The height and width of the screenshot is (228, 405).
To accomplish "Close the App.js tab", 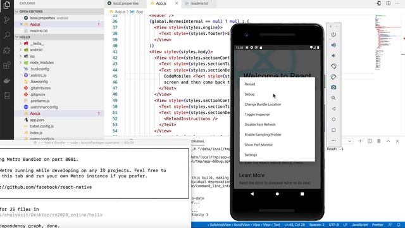I will [x=177, y=3].
